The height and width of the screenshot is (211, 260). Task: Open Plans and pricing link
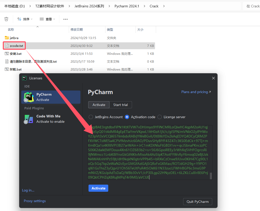coord(196,92)
